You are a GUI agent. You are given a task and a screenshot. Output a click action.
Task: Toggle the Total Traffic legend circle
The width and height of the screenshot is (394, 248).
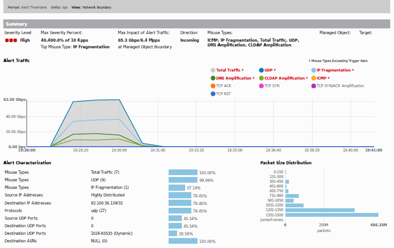tap(213, 71)
